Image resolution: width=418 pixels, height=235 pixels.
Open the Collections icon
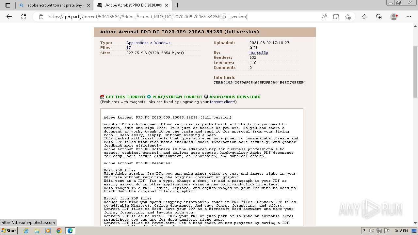(379, 17)
